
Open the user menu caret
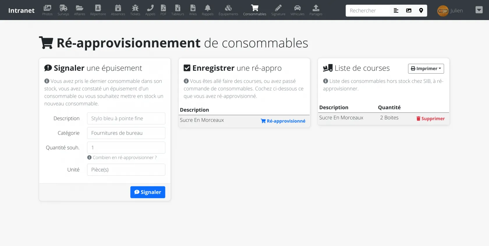(479, 10)
